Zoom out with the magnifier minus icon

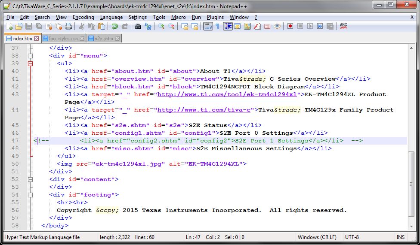171,26
